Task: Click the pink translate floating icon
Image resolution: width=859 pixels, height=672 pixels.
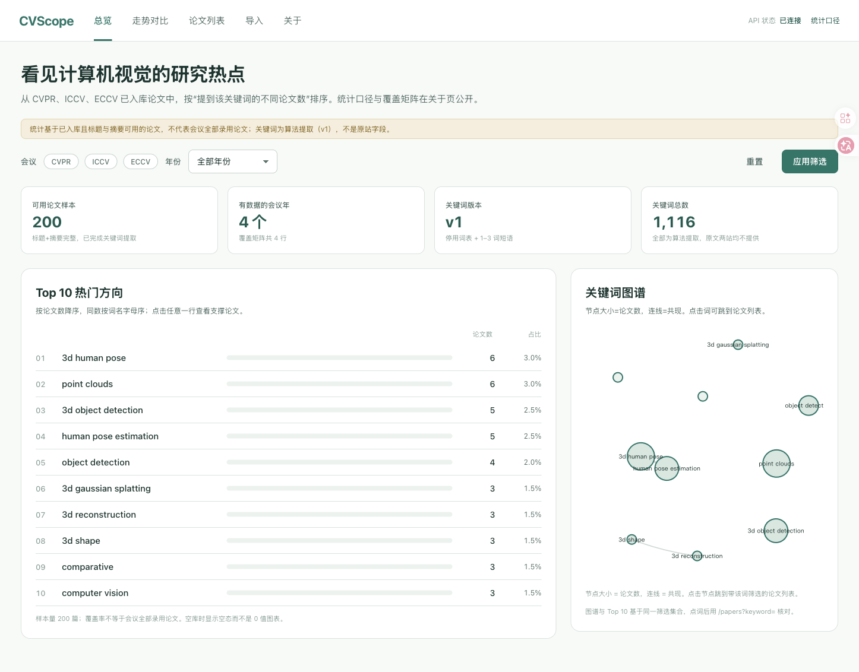Action: pos(846,145)
